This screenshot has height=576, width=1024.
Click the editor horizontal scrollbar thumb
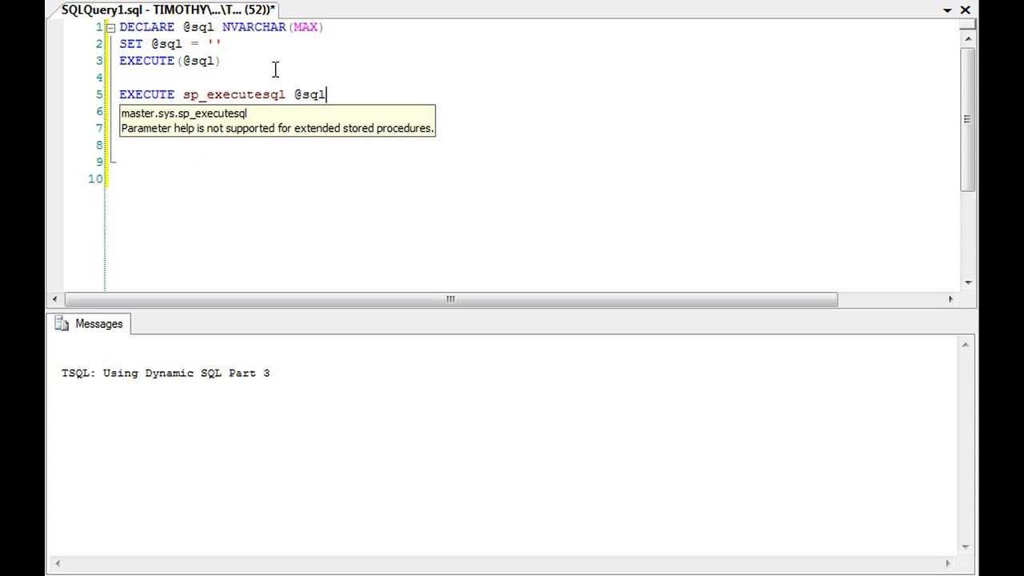click(451, 299)
